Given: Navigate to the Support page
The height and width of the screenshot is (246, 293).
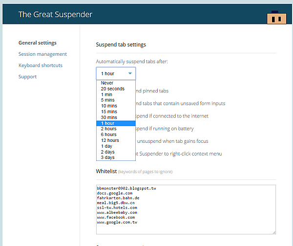Looking at the screenshot, I should 27,77.
